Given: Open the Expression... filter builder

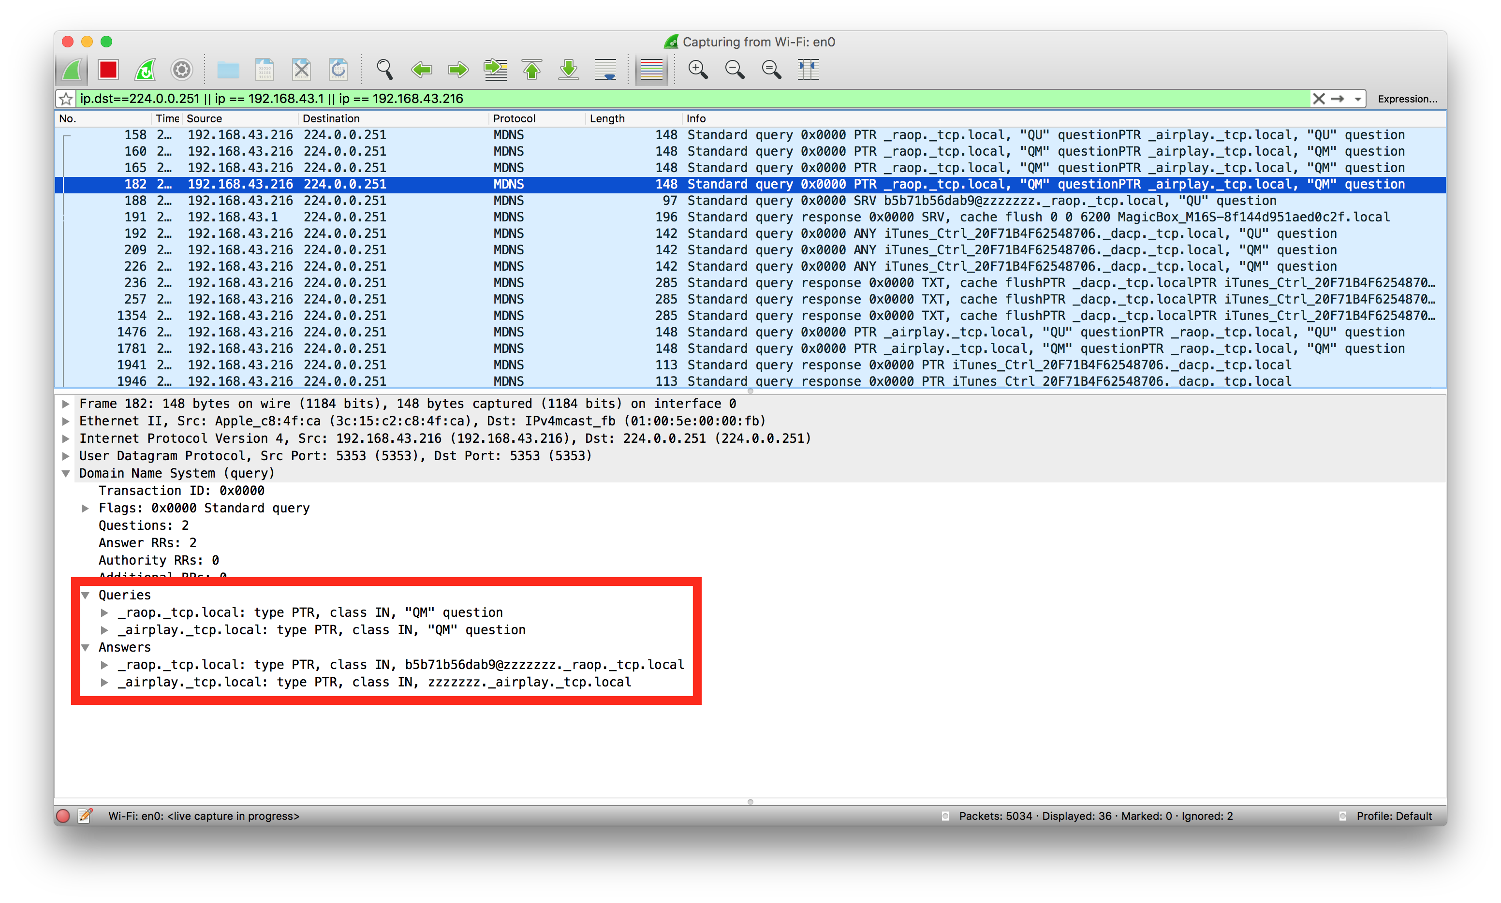Looking at the screenshot, I should coord(1407,99).
